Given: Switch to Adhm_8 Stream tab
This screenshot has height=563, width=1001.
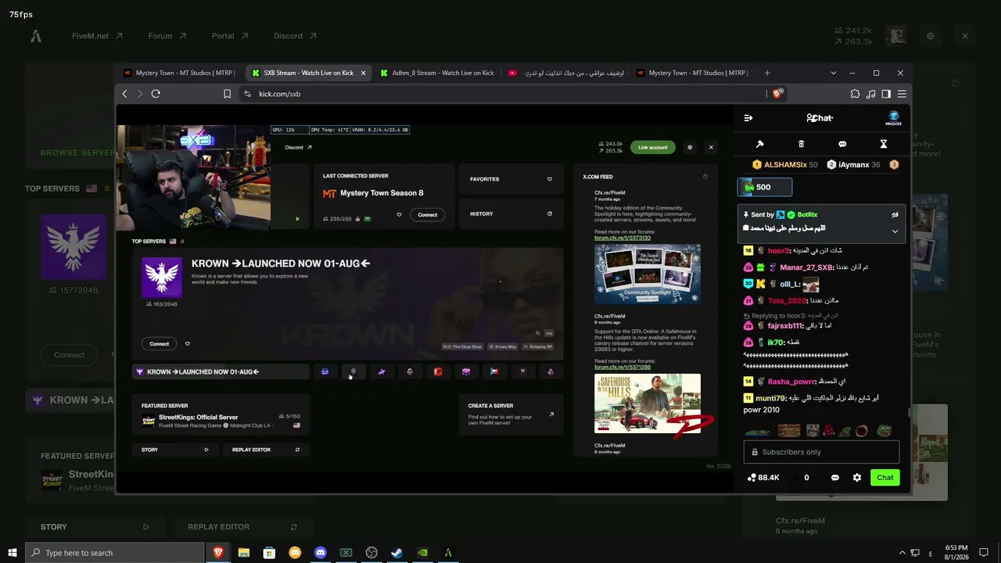Looking at the screenshot, I should point(437,73).
